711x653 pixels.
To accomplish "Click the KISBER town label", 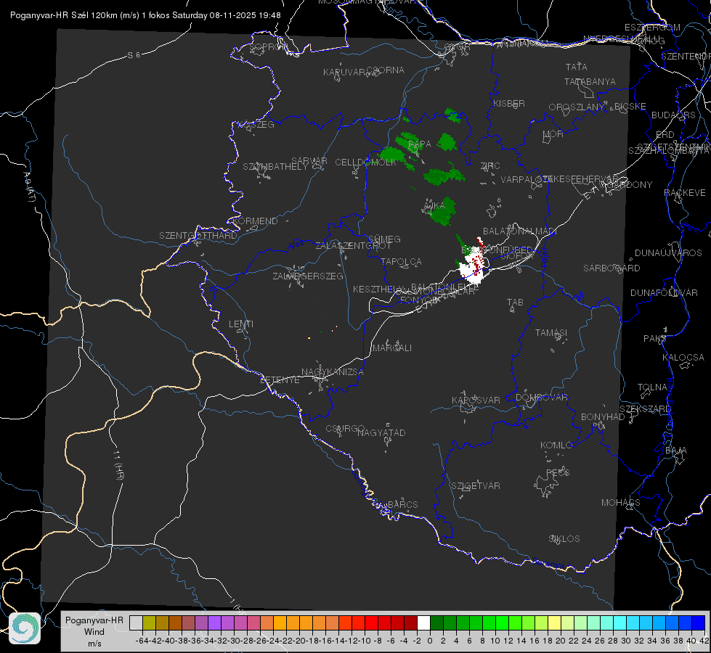I will (x=509, y=104).
